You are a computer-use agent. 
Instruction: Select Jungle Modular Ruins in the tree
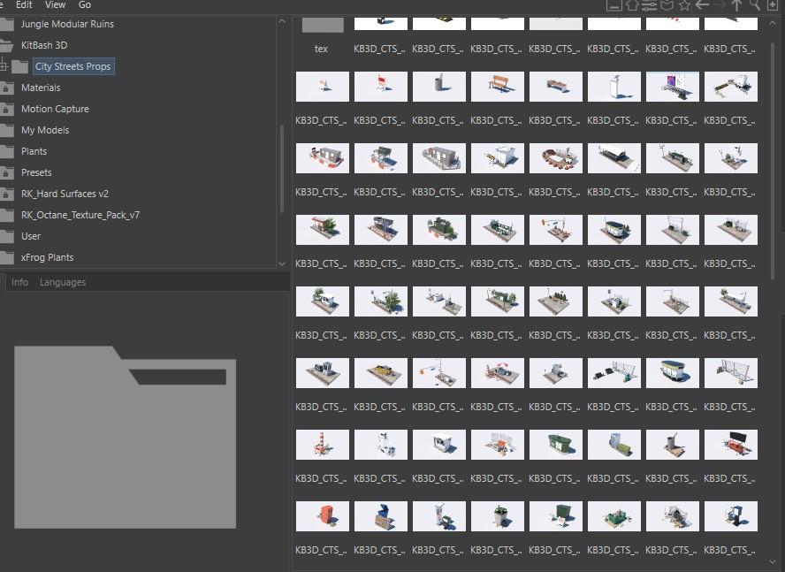(67, 24)
